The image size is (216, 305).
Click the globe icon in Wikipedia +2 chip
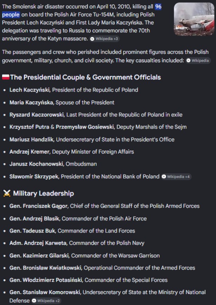pyautogui.click(x=34, y=301)
